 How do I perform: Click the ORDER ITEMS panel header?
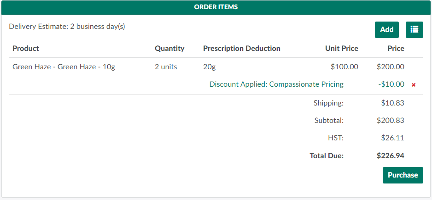(x=216, y=7)
